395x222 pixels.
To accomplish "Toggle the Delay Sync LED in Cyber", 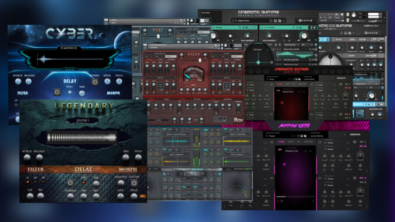I will tap(70, 93).
